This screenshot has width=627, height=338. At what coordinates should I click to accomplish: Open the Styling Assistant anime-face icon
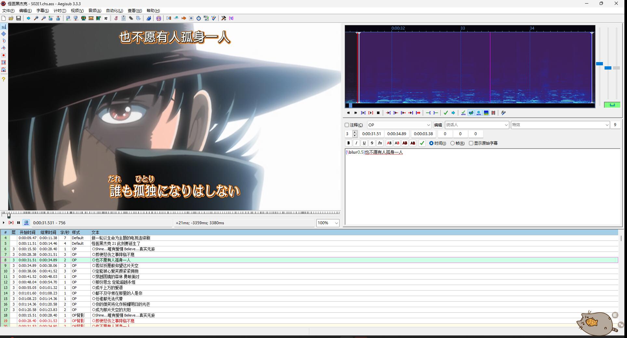click(x=159, y=18)
